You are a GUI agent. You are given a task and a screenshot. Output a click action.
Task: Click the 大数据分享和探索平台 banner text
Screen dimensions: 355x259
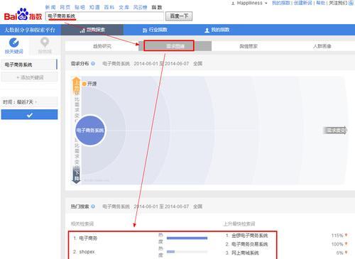[x=30, y=30]
